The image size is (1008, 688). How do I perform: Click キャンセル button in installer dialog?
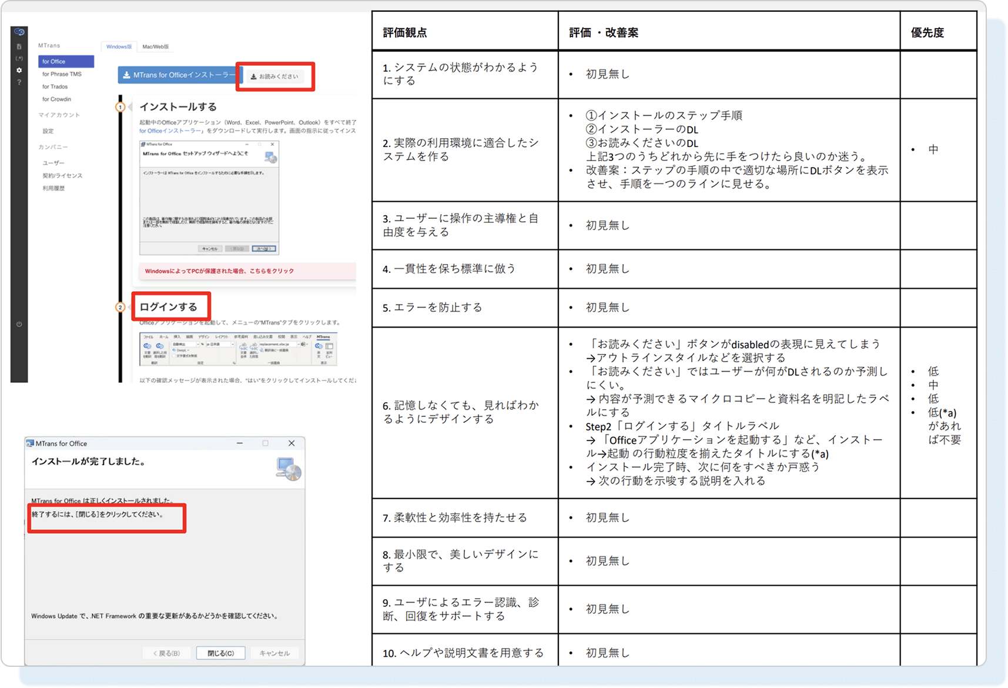[x=274, y=653]
